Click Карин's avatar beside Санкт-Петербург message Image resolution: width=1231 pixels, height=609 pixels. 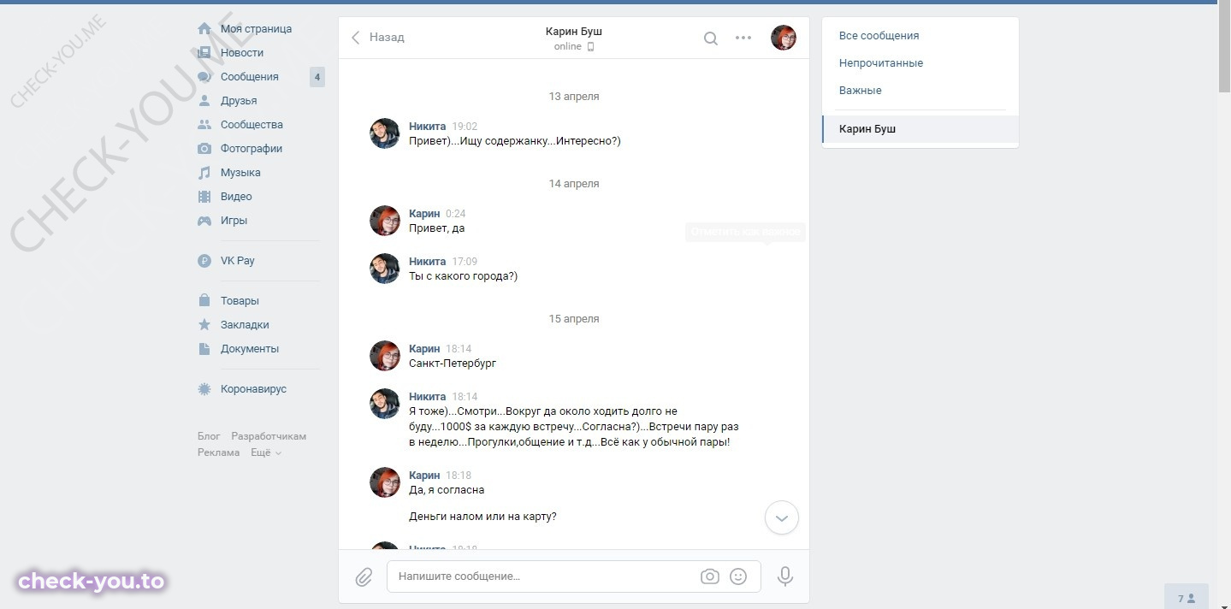(385, 356)
